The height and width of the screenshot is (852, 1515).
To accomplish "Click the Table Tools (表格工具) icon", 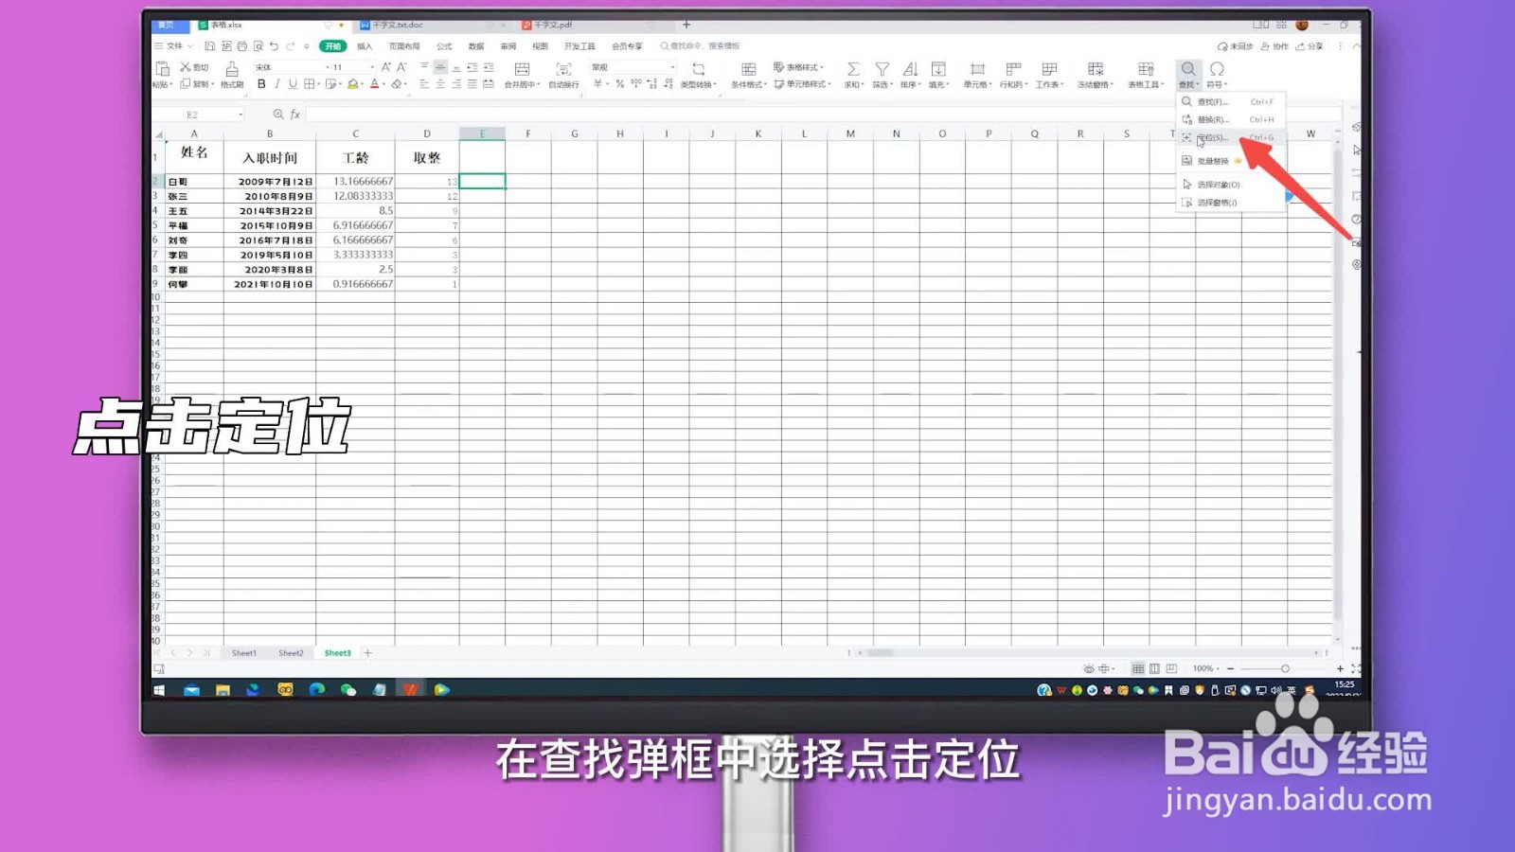I will (x=1146, y=69).
